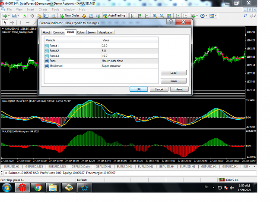Click the search magnifier icon
Screen dimensions: 270x202
click(245, 16)
